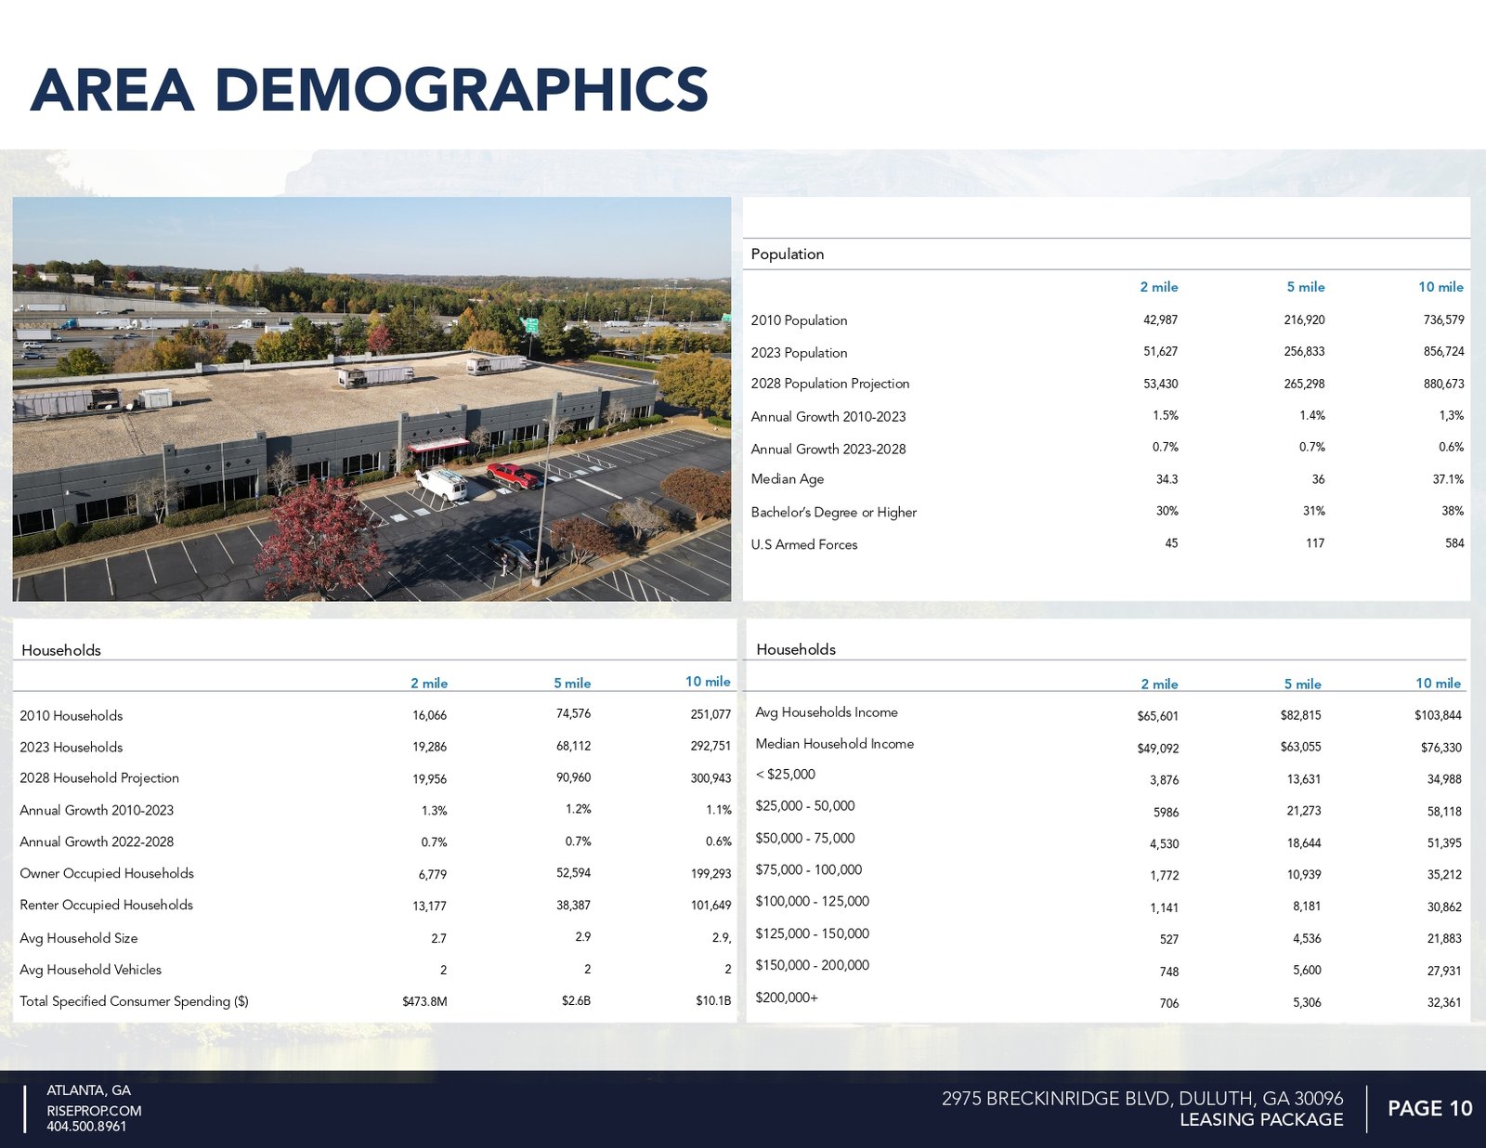
Task: Select the 2975 Breckinridge Blvd address text
Action: coord(1141,1099)
